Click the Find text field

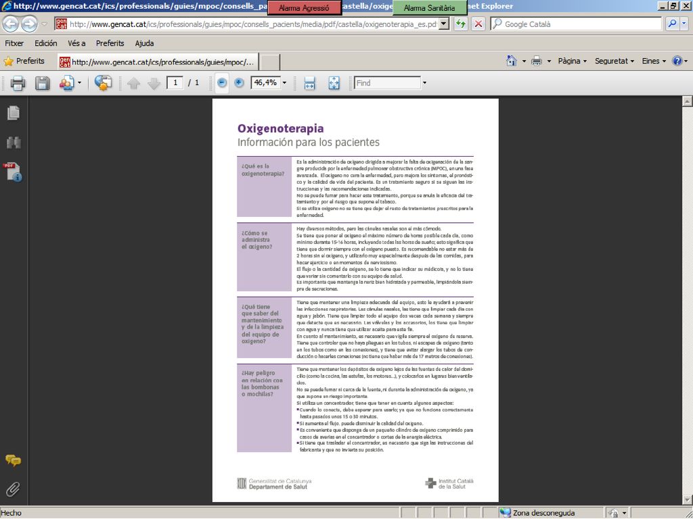pyautogui.click(x=387, y=83)
